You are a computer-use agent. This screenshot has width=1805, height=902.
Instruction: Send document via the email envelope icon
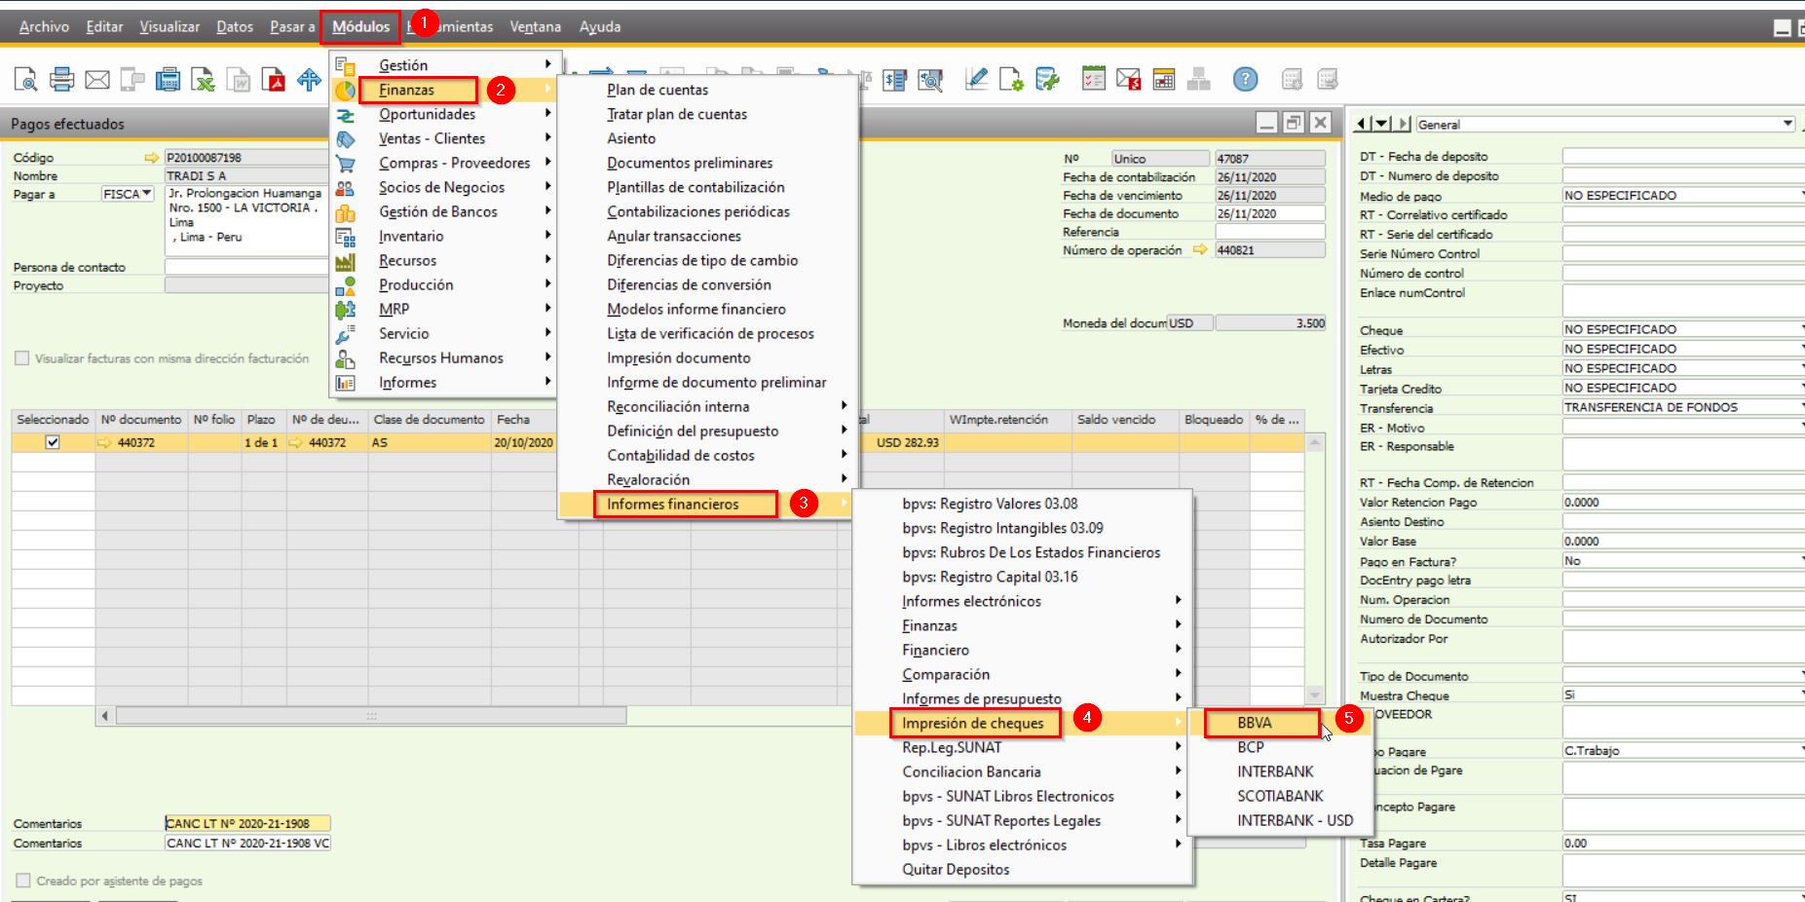click(x=97, y=80)
